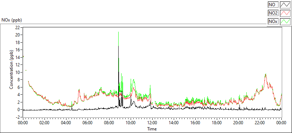Click the NOx green line style icon
292x133 pixels.
click(285, 21)
